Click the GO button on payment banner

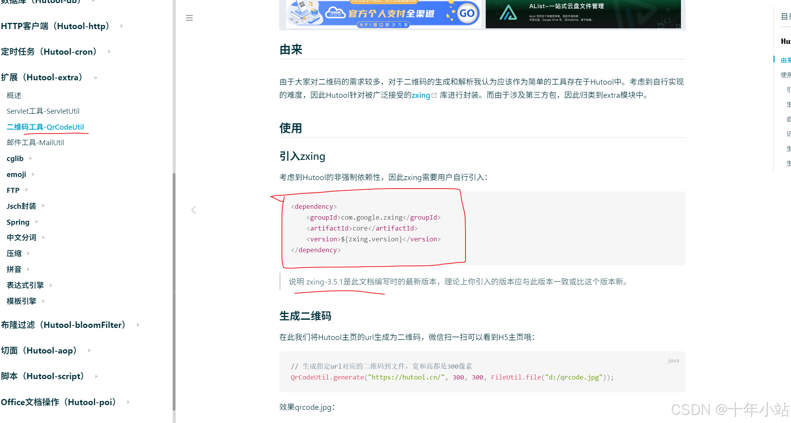(467, 13)
